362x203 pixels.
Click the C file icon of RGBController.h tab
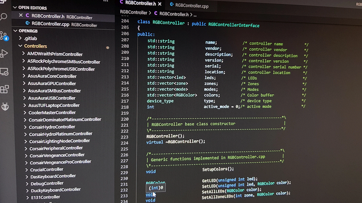coord(121,2)
